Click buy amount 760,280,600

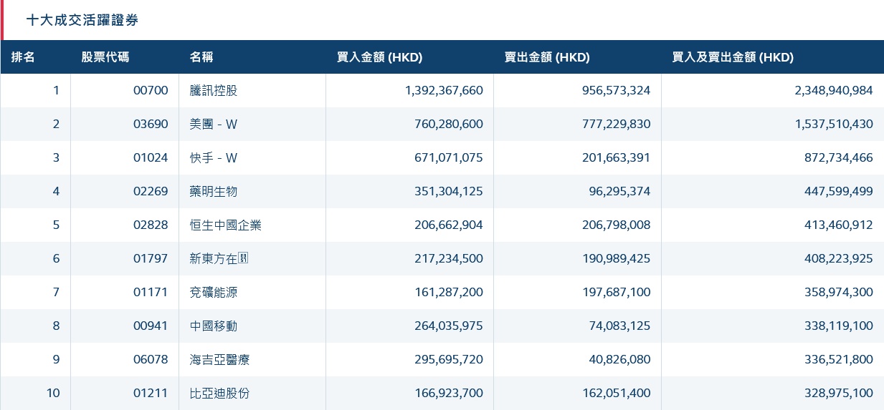coord(449,125)
